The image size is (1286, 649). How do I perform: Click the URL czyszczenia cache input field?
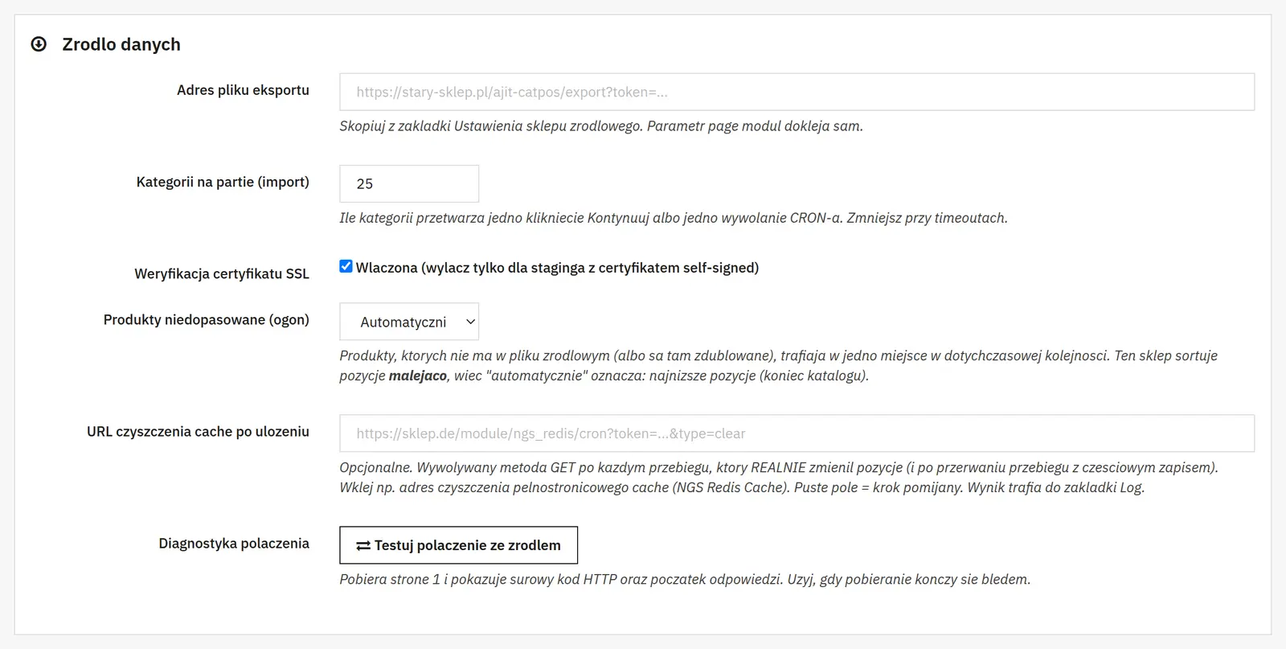tap(797, 433)
